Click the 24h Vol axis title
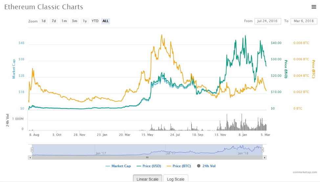320x182 pixels. [x=8, y=120]
